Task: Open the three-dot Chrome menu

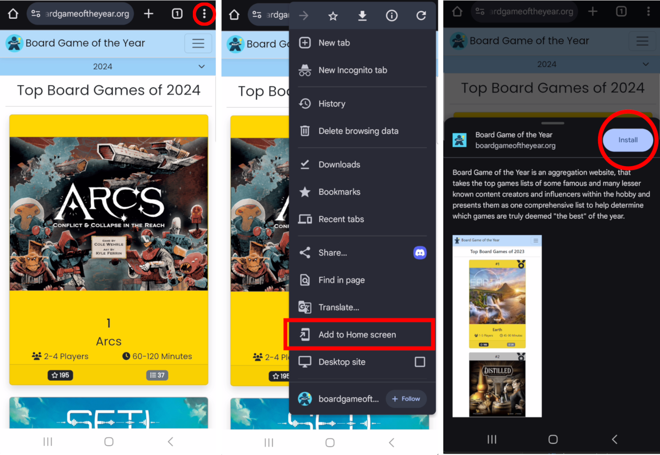Action: [204, 14]
